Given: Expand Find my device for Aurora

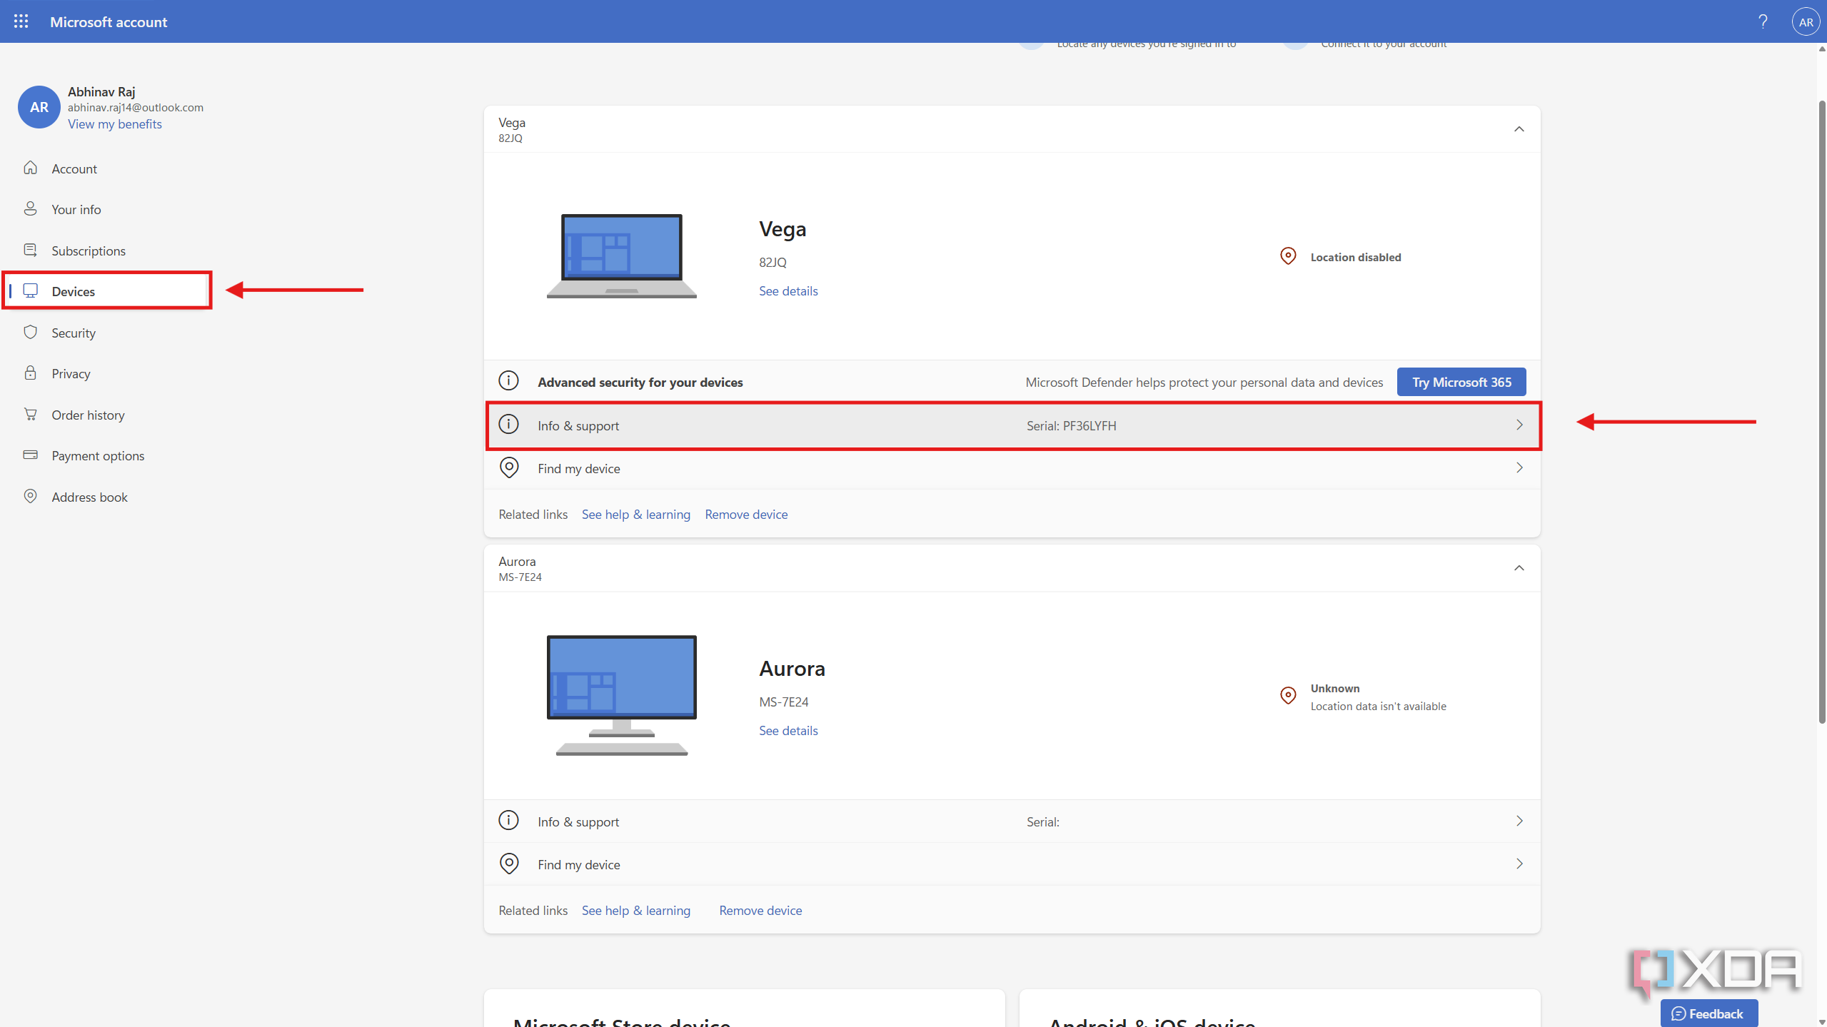Looking at the screenshot, I should [1012, 864].
